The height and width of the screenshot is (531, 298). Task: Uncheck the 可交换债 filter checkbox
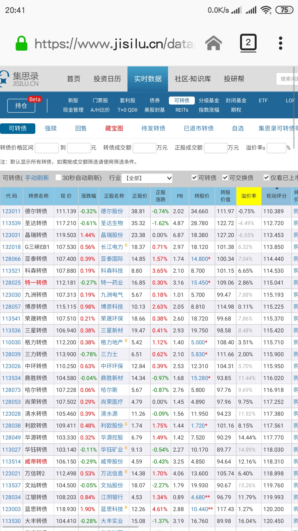[225, 178]
